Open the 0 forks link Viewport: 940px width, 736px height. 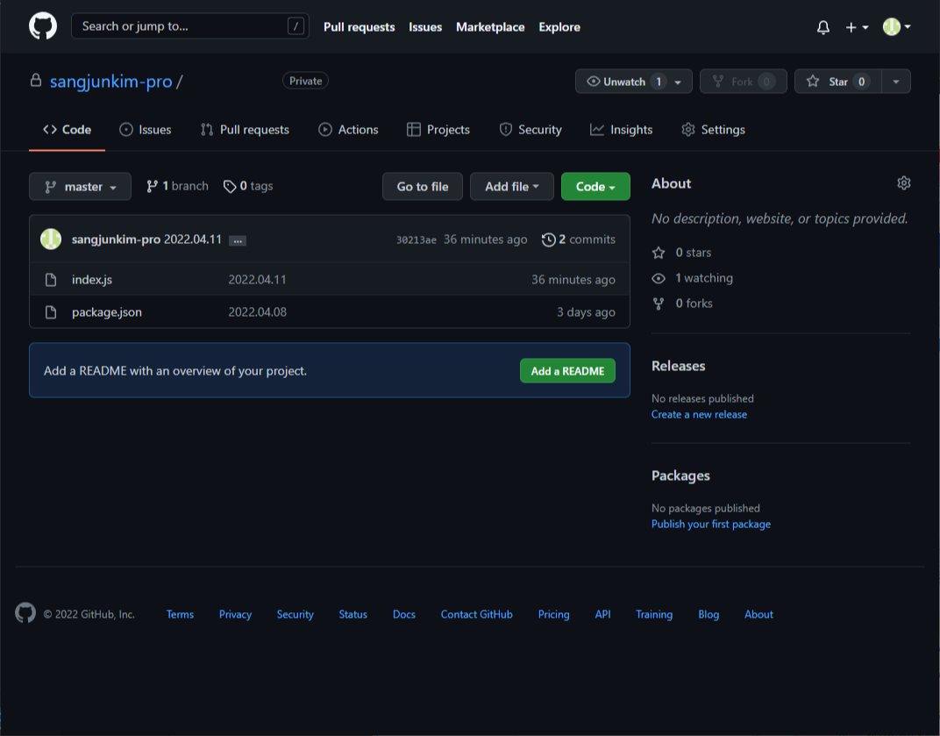coord(682,304)
